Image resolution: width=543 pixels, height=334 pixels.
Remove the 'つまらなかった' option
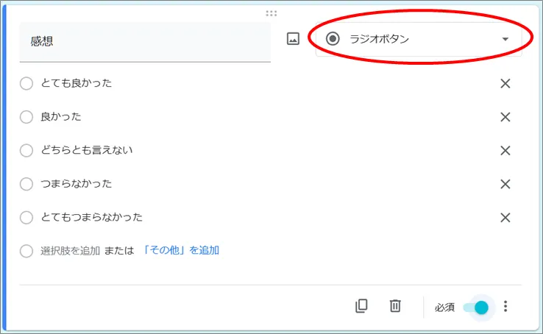[x=505, y=184]
